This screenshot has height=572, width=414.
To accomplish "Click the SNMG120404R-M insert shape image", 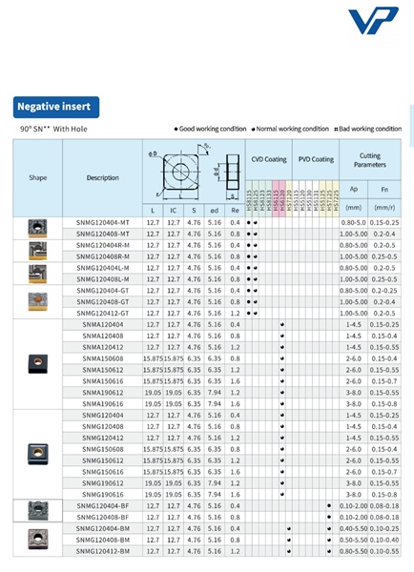I will [x=37, y=251].
